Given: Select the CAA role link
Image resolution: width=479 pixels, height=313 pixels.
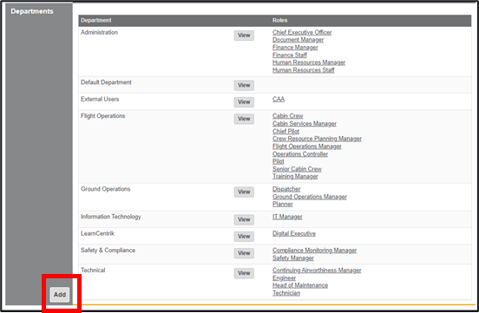Looking at the screenshot, I should pyautogui.click(x=279, y=99).
